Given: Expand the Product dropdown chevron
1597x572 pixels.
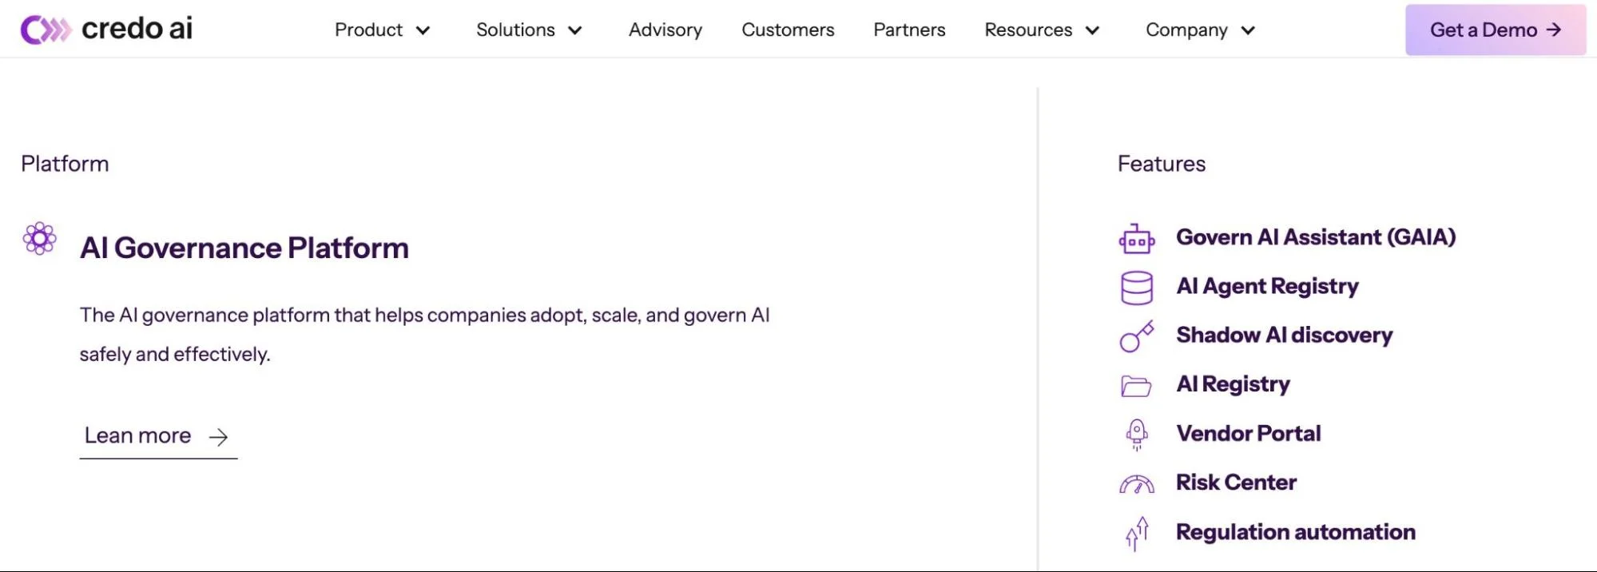Looking at the screenshot, I should coord(423,30).
